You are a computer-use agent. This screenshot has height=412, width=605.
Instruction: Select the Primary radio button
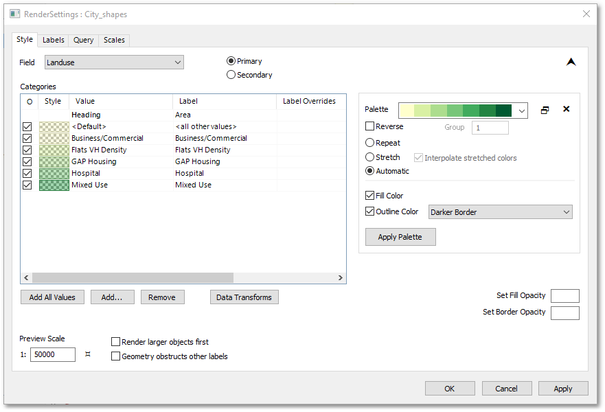pyautogui.click(x=231, y=61)
